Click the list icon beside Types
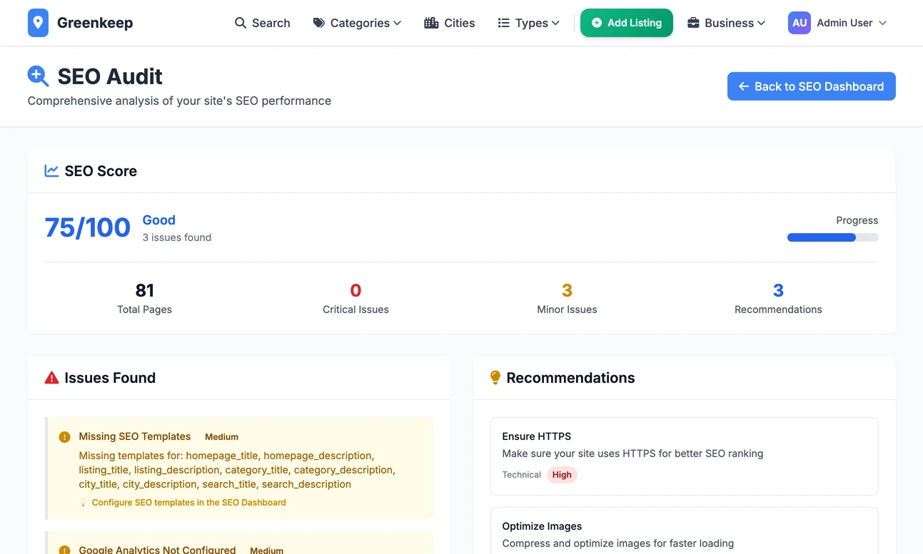Screen dimensions: 923x554 click(x=503, y=23)
